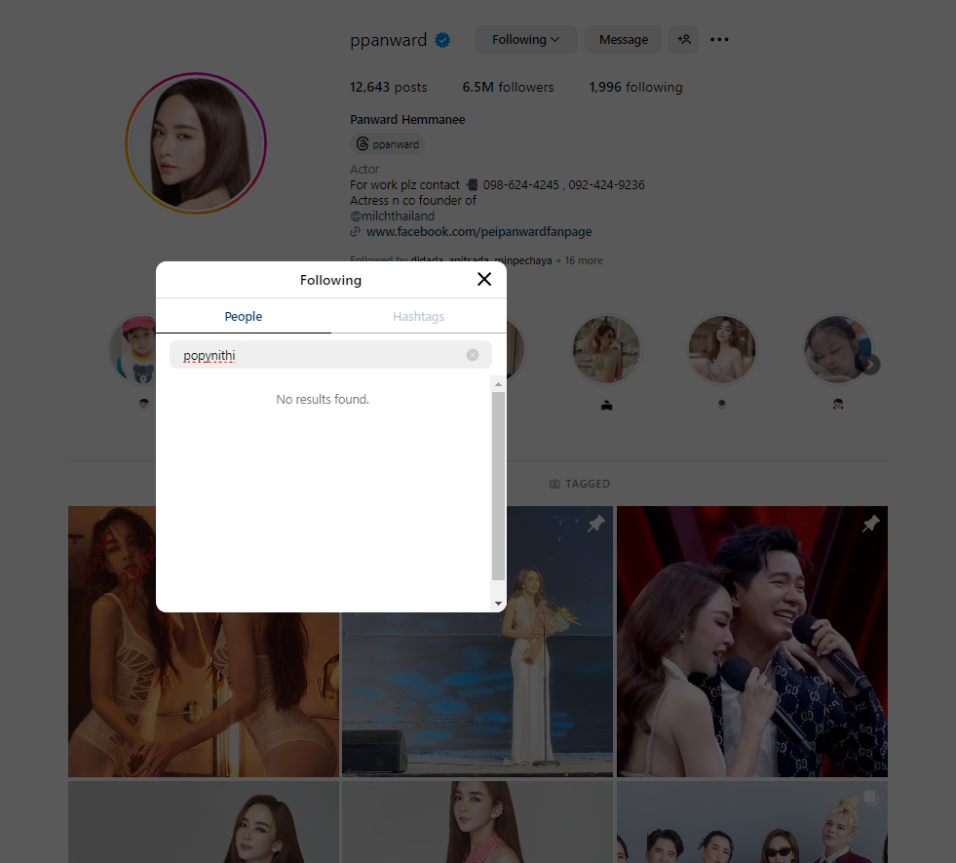956x863 pixels.
Task: Click the link icon before the Facebook URL
Action: (356, 232)
